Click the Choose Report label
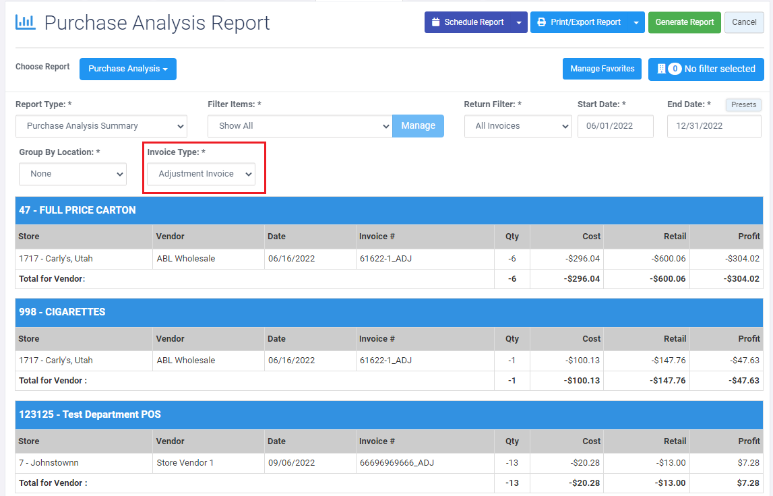This screenshot has width=773, height=496. point(42,67)
